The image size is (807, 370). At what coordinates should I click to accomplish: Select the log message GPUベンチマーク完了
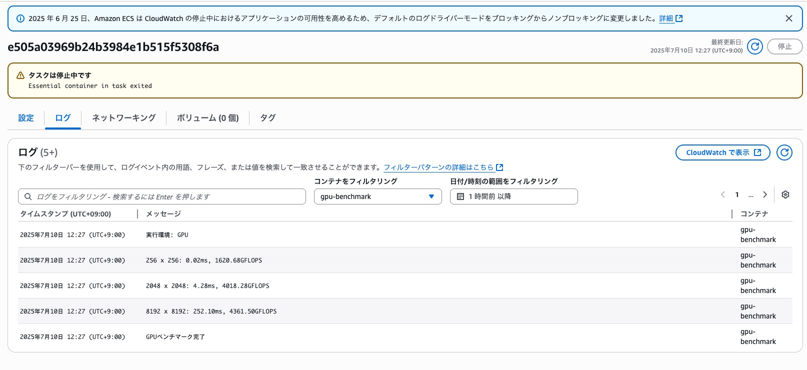(175, 337)
